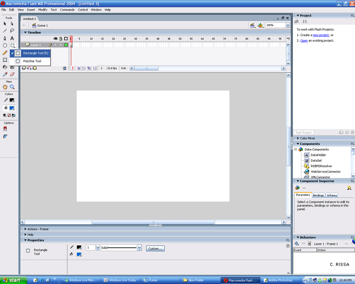Click the No Color button
The image size is (355, 284).
click(9, 115)
